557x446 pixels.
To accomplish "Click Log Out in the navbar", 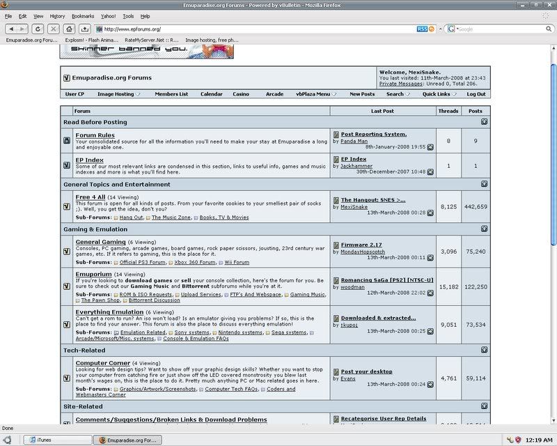I will (x=476, y=94).
